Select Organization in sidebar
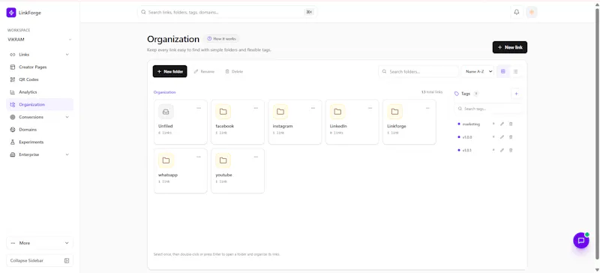 pos(40,104)
